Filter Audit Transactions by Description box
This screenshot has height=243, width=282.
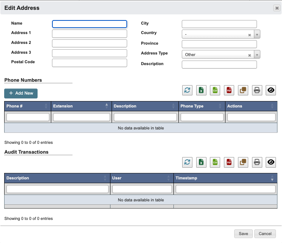[x=58, y=189]
